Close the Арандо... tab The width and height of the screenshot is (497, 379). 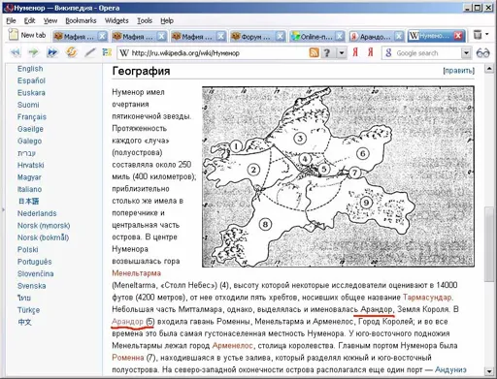click(x=399, y=36)
